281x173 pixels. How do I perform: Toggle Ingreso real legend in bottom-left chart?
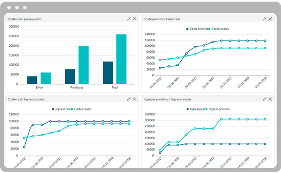click(63, 109)
